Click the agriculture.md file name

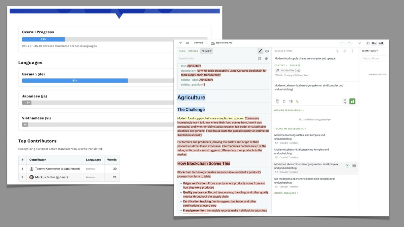click(224, 43)
